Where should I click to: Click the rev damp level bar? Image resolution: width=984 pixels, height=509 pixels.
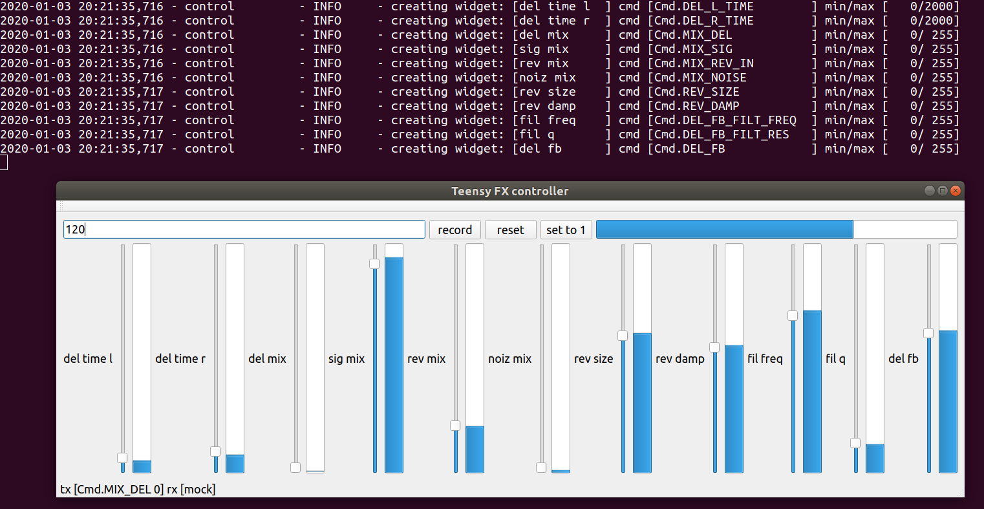734,358
